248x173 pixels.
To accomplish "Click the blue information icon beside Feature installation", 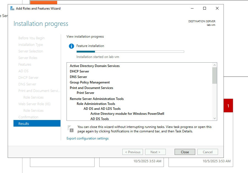I will [x=71, y=46].
